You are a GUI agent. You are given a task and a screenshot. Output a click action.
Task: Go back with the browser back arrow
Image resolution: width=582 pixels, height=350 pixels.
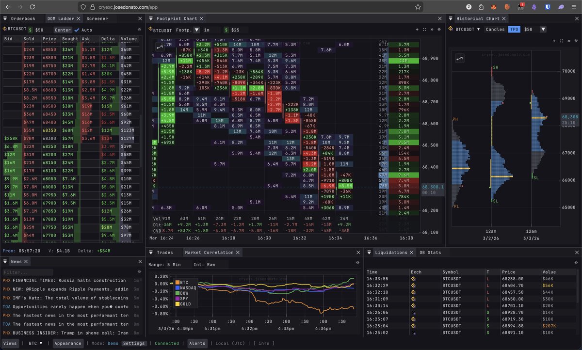pos(7,7)
